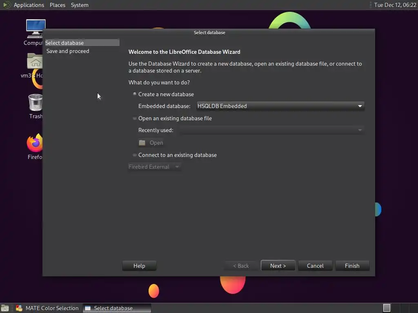
Task: Switch to MATE Color Selection taskbar item
Action: coord(47,308)
